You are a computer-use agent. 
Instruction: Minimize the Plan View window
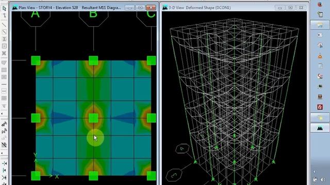[129, 8]
